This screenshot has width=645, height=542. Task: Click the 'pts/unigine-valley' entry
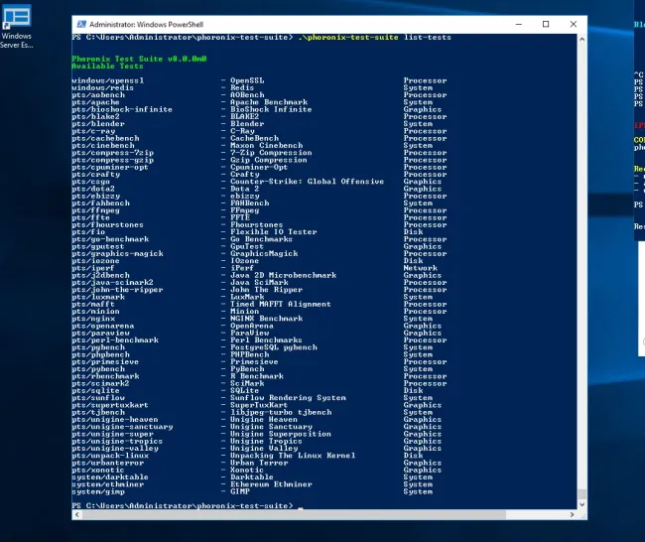(x=115, y=448)
